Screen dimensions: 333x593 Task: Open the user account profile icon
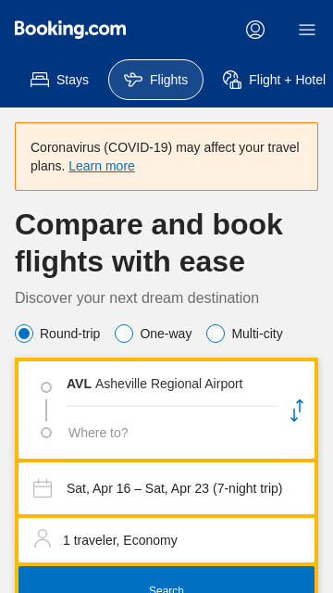click(255, 30)
